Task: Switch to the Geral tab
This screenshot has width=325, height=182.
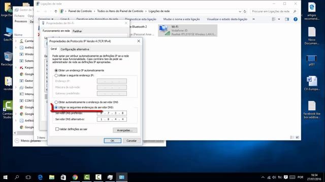Action: (54, 49)
